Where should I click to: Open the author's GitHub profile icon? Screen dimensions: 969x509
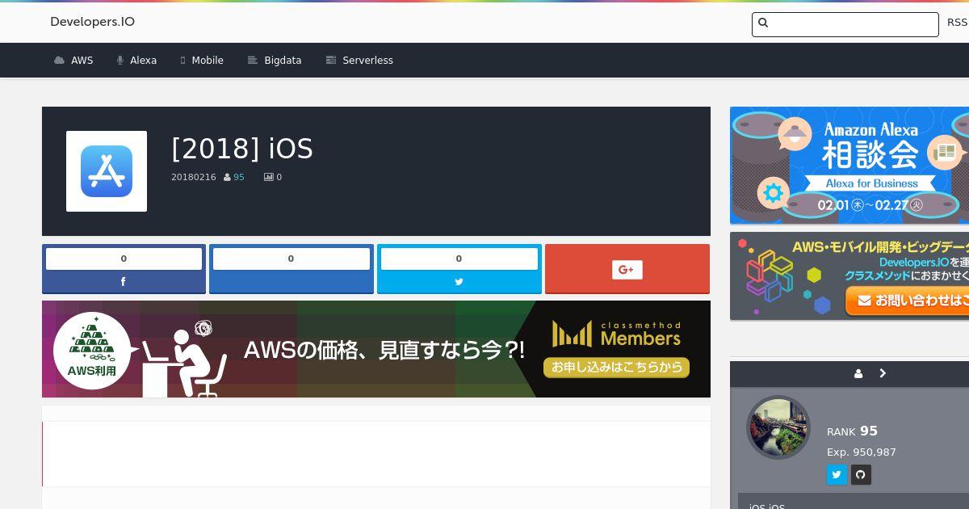(x=861, y=474)
